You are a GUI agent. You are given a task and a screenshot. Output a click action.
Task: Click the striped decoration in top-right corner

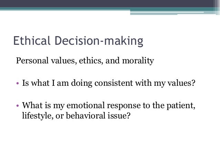pos(217,7)
